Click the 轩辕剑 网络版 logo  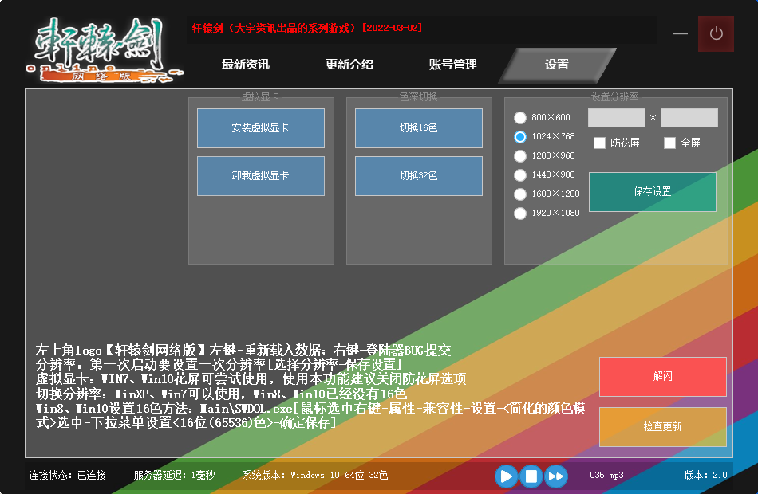[x=104, y=49]
